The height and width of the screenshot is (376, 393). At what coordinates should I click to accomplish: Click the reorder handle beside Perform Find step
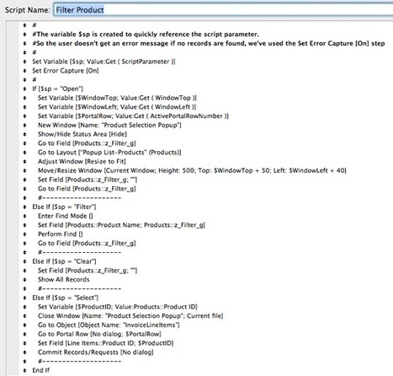click(x=24, y=234)
